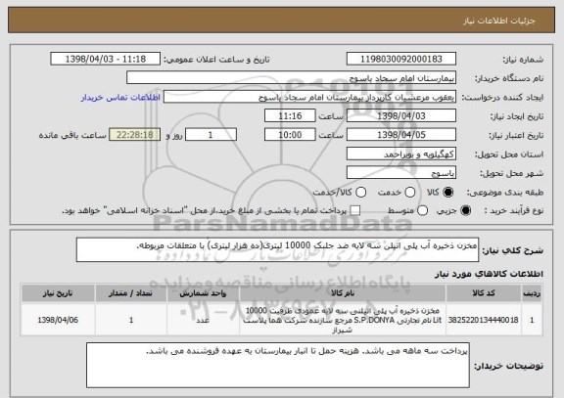564x398 pixels.
Task: Click the جزئیات اطلاعات نیاز header title
Action: coord(499,21)
